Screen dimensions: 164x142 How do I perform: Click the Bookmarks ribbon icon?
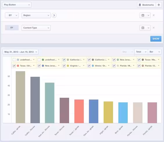click(x=140, y=5)
